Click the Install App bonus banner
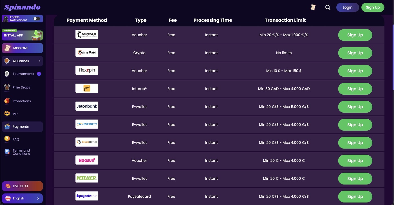 coord(22,35)
